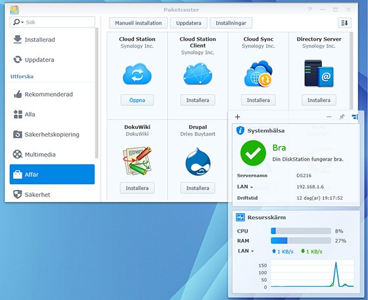Image resolution: width=368 pixels, height=300 pixels.
Task: Install Drupal package
Action: (x=198, y=188)
